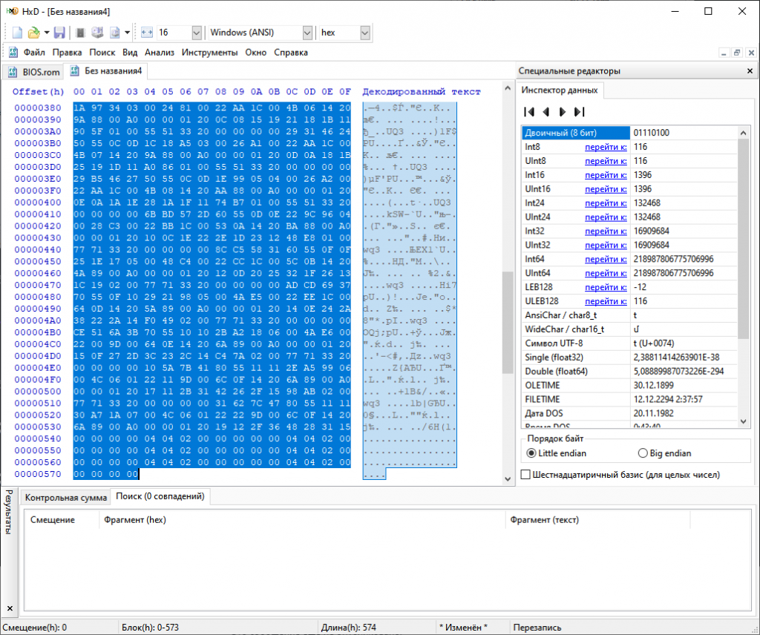
Task: Select Little endian byte order
Action: [556, 453]
